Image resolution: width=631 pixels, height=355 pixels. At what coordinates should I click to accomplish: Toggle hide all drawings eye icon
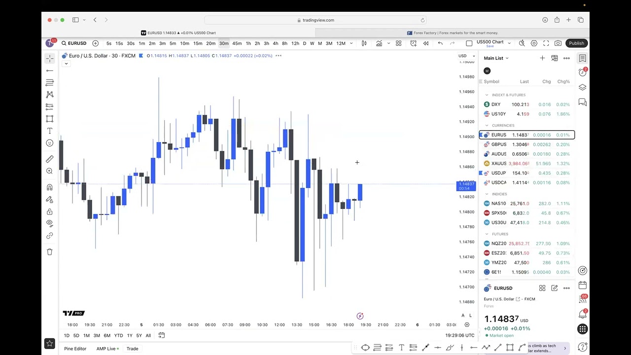pyautogui.click(x=50, y=223)
